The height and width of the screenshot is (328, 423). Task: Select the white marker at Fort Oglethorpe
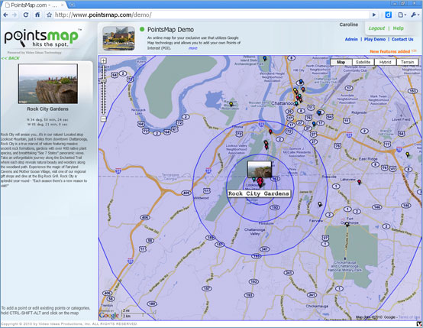[347, 224]
